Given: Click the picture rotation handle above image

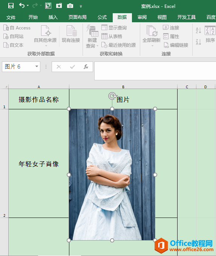Looking at the screenshot, I should coord(112,96).
